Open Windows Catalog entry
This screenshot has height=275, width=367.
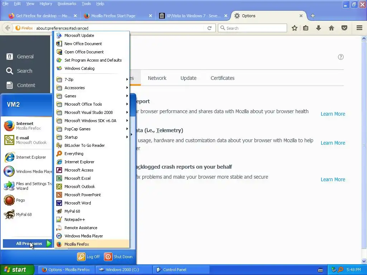coord(92,68)
